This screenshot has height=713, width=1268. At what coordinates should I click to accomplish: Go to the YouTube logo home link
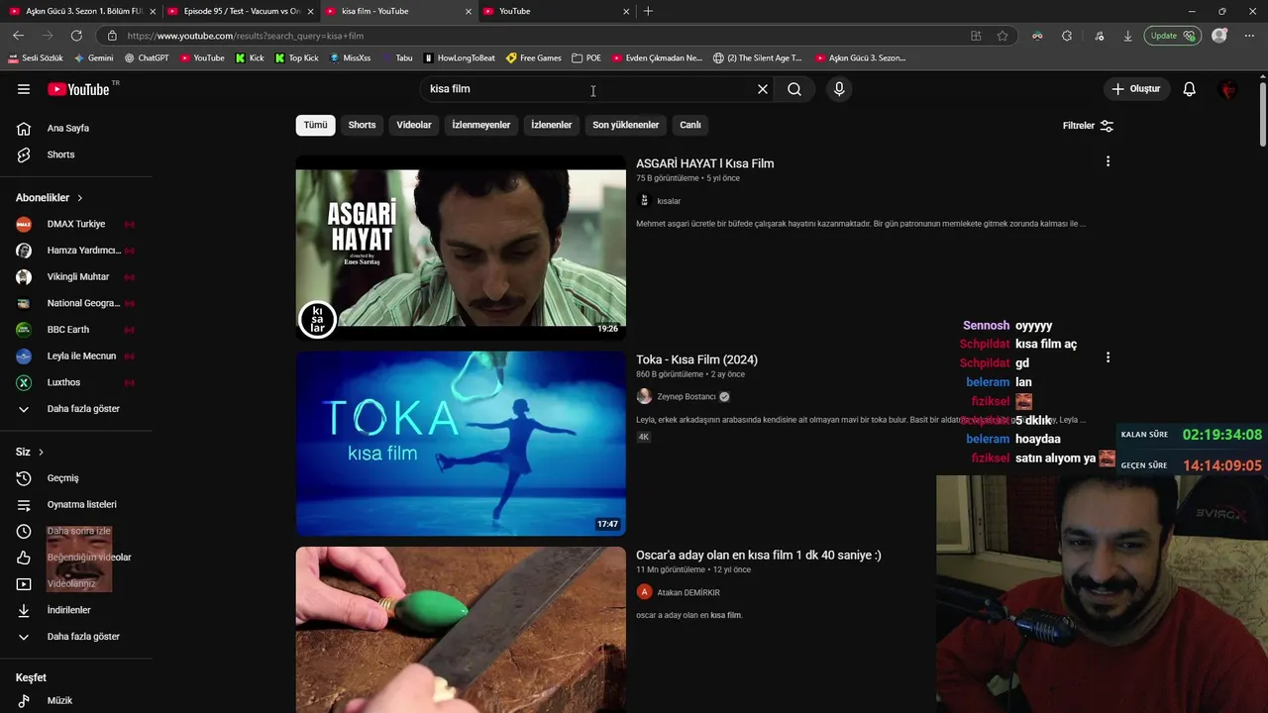click(x=78, y=89)
